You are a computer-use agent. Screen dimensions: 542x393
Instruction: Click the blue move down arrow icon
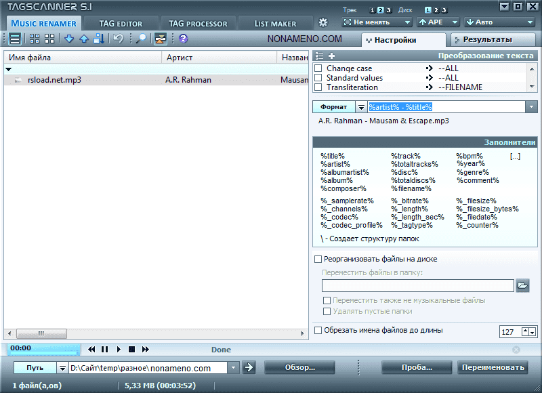[69, 39]
